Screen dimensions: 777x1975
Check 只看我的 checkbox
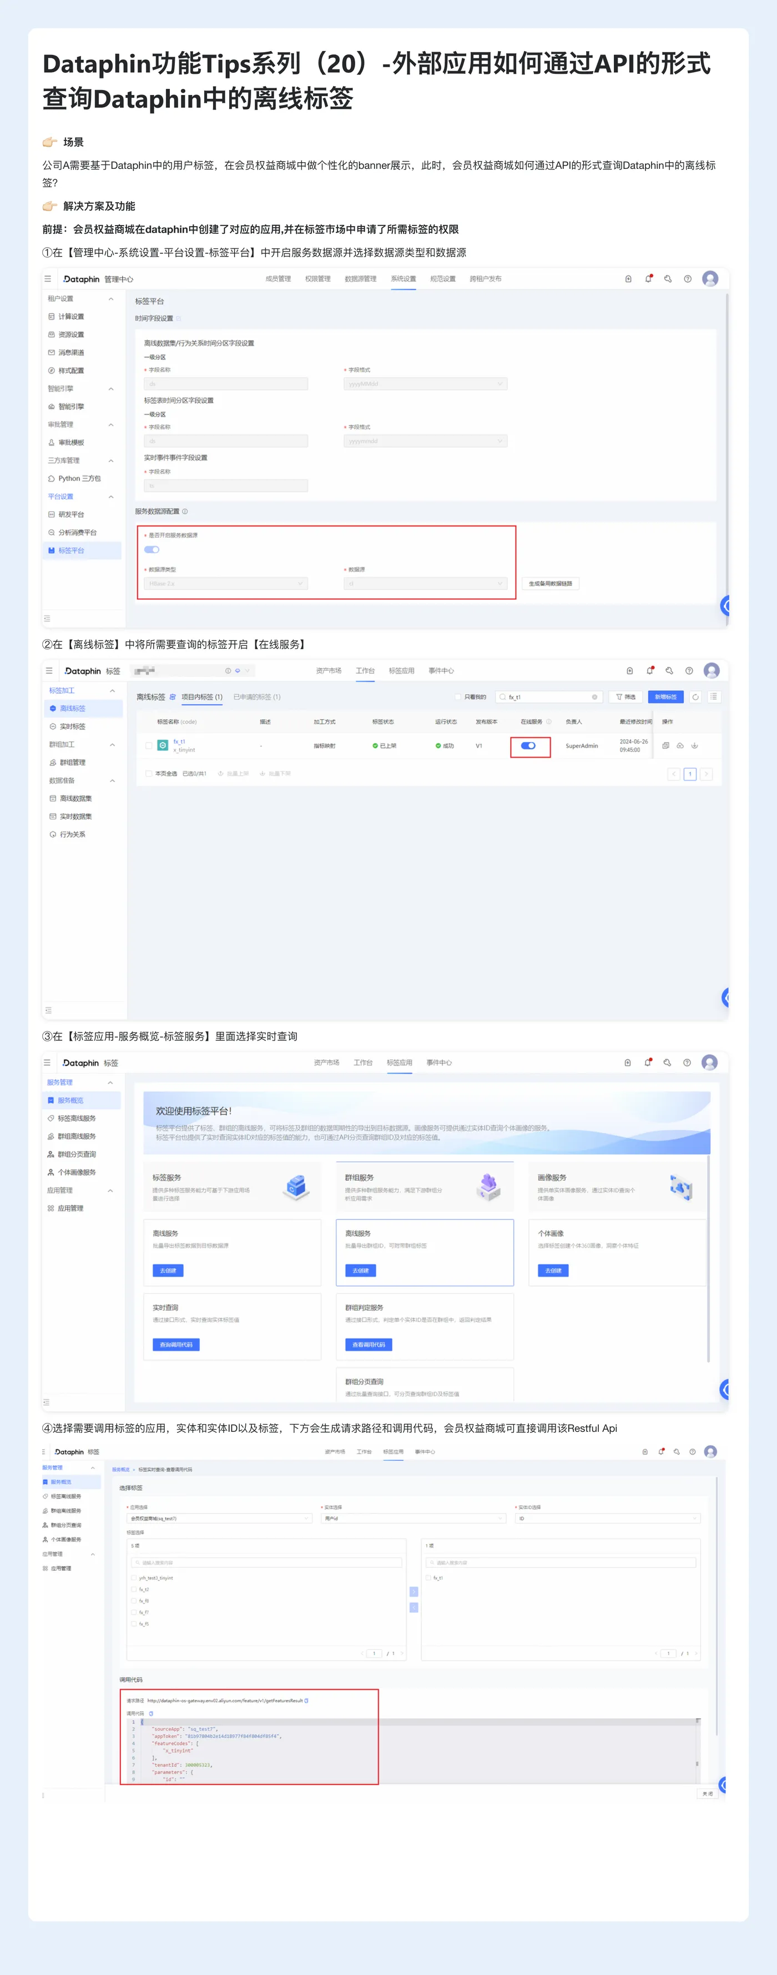tap(458, 697)
